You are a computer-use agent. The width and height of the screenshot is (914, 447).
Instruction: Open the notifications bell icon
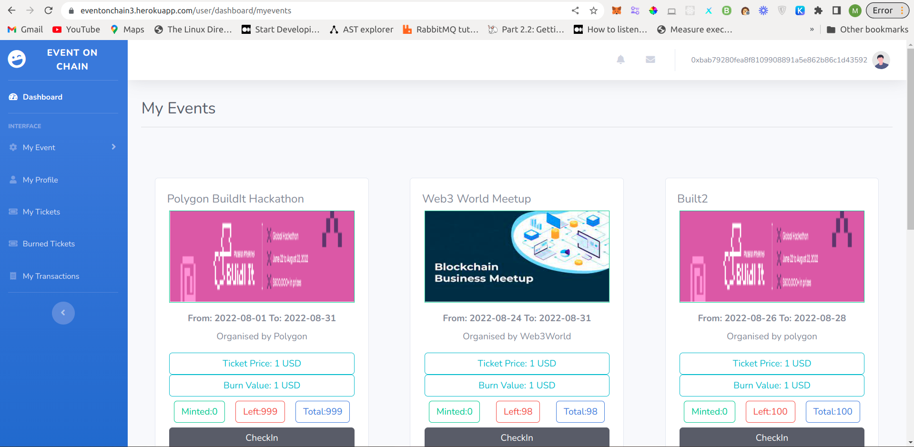coord(620,60)
